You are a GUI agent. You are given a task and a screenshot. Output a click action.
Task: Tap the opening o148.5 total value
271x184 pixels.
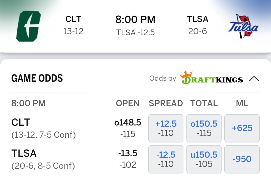point(128,123)
